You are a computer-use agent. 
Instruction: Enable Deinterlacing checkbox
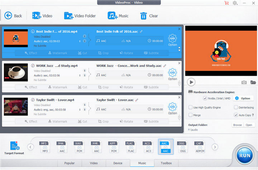[236, 107]
